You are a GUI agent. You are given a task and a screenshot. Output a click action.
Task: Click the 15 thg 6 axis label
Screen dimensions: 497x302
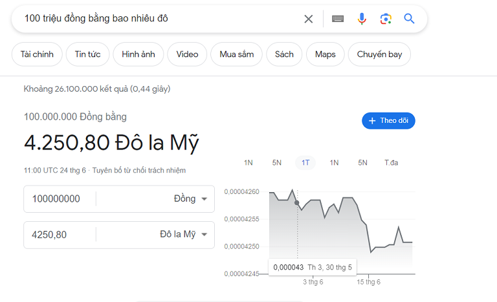368,282
